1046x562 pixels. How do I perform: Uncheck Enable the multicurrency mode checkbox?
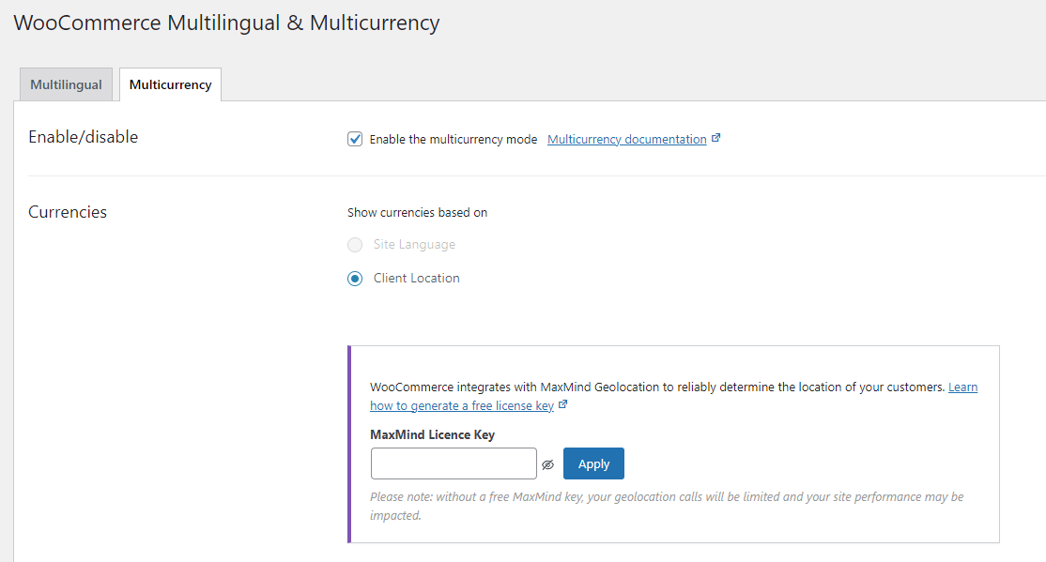(x=355, y=139)
